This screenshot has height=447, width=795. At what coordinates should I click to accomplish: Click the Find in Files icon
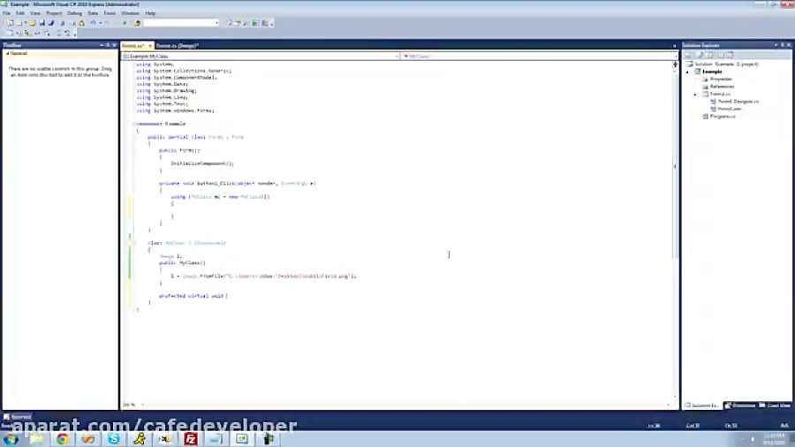click(137, 23)
